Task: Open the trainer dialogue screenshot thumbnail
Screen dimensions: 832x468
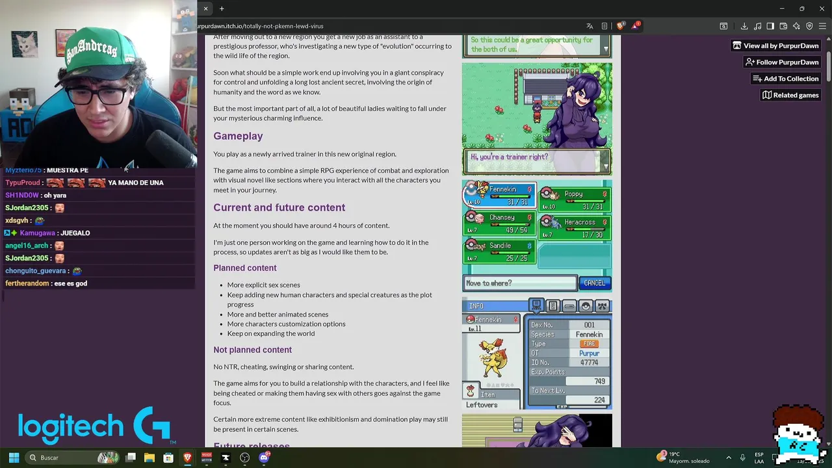Action: (x=537, y=119)
